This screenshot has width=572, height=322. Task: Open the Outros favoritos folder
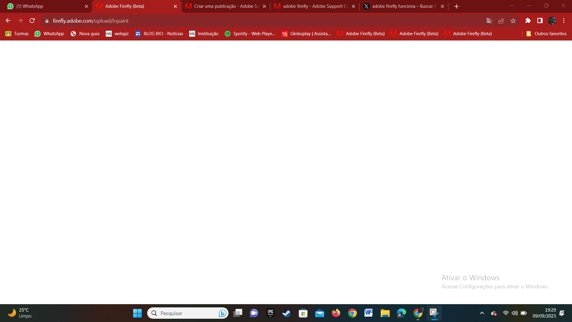546,34
